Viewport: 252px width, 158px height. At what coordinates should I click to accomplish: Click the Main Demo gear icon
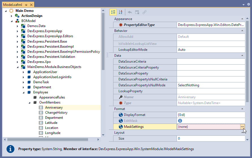(11, 11)
